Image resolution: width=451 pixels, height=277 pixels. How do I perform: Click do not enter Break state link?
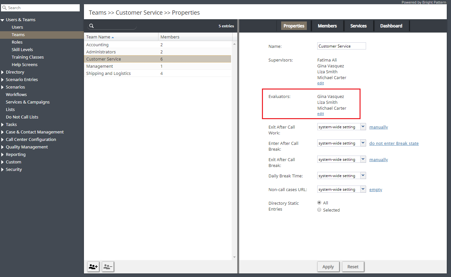394,144
